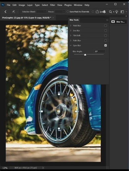Click the share export icon
This screenshot has height=171, width=129.
point(97,12)
